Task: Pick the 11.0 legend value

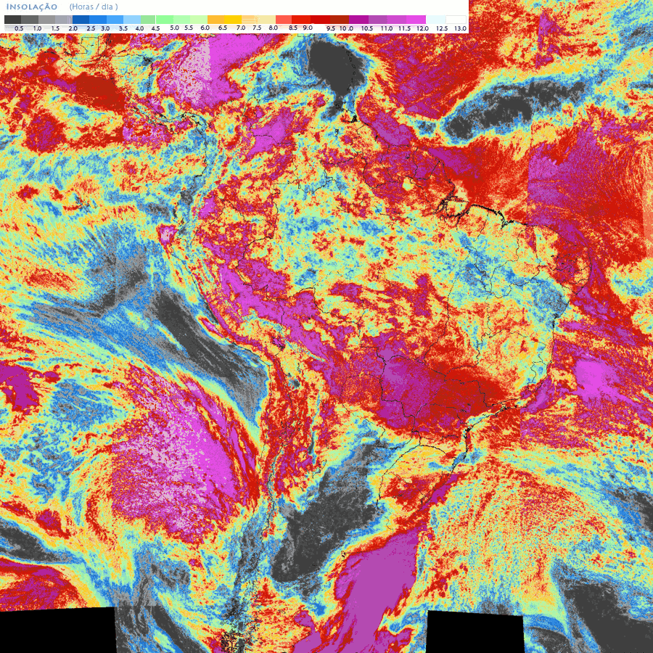Action: tap(387, 28)
